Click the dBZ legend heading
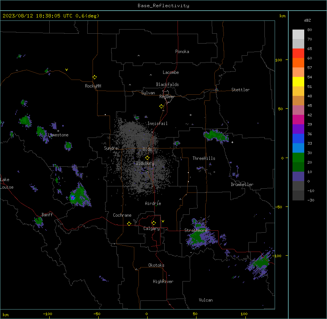This screenshot has width=327, height=319. coord(307,20)
